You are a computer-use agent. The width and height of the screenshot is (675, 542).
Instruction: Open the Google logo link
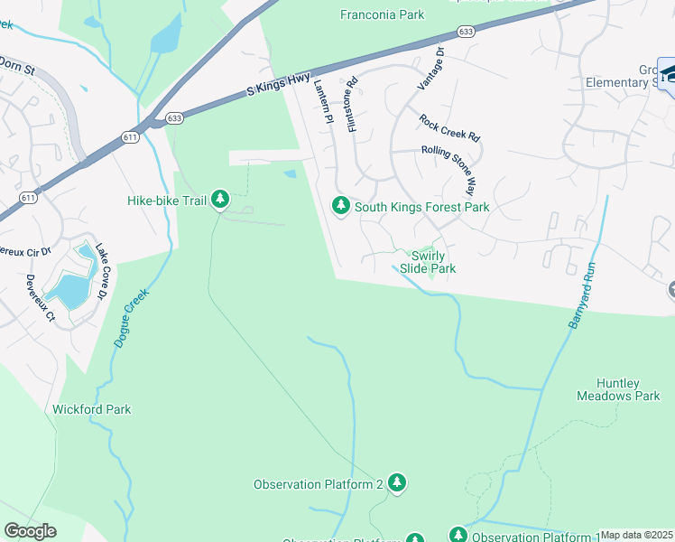point(30,531)
